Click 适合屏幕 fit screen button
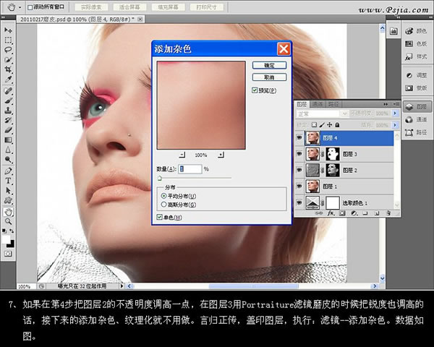The height and width of the screenshot is (347, 434). [x=129, y=7]
